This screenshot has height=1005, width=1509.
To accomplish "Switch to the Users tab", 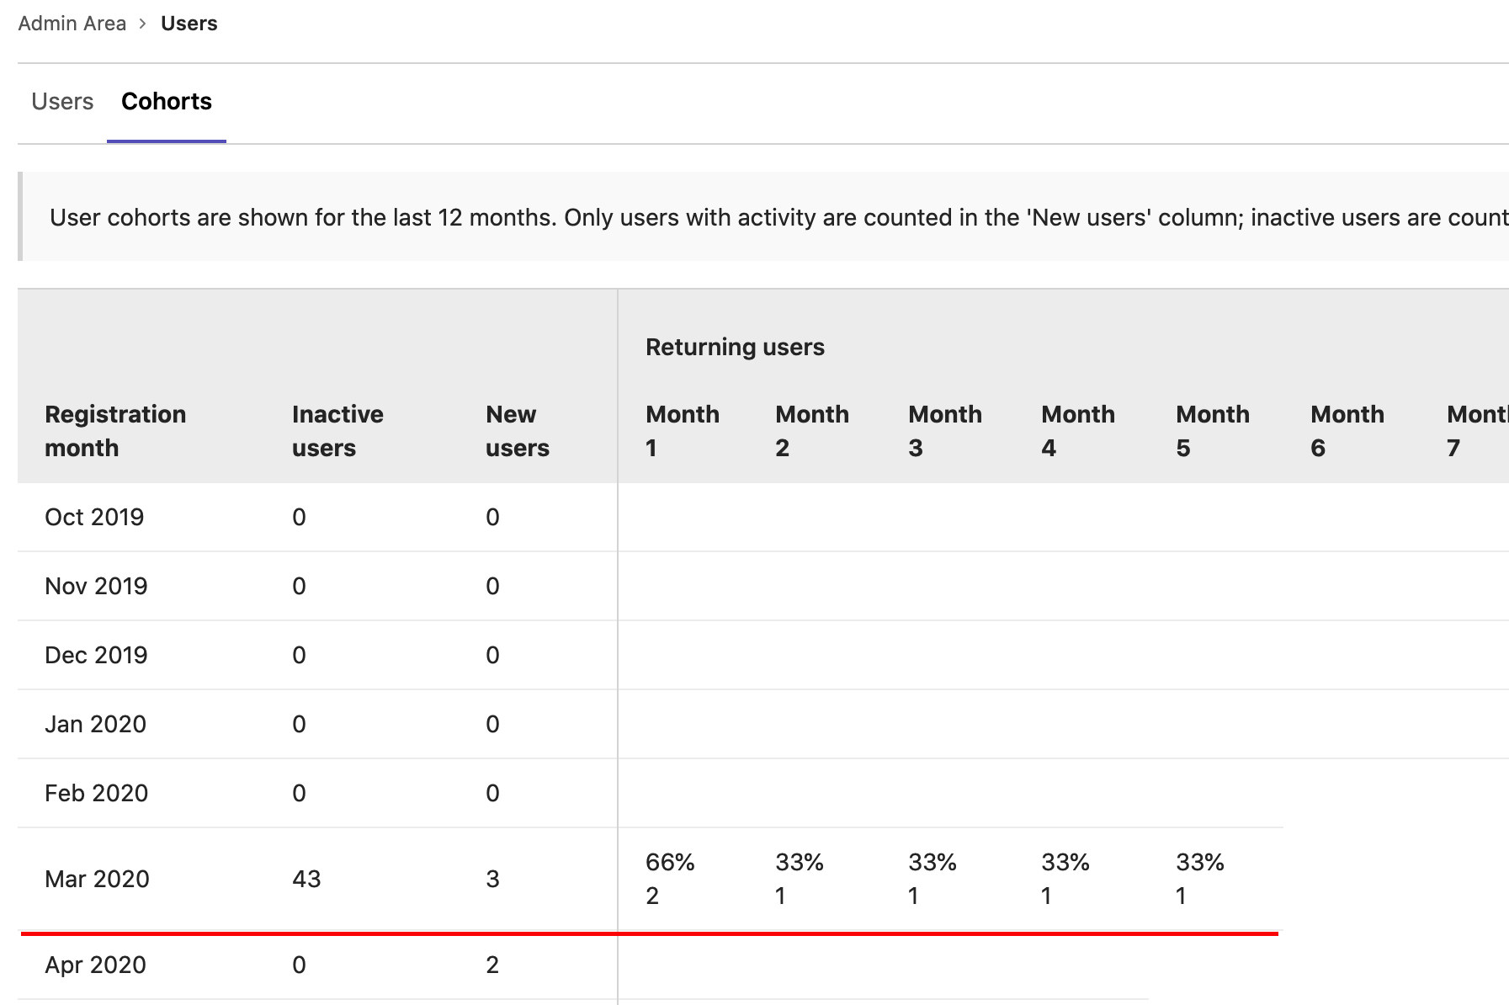I will (61, 101).
